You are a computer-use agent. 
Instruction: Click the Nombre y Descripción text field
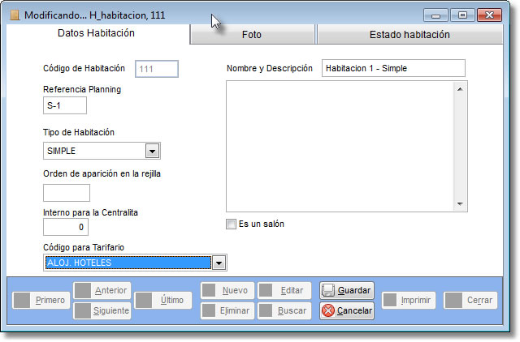coord(393,68)
